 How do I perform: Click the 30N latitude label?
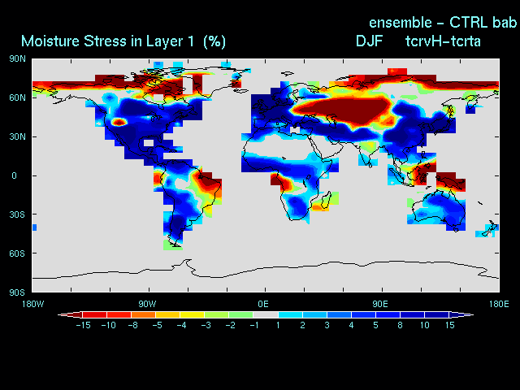(x=17, y=136)
